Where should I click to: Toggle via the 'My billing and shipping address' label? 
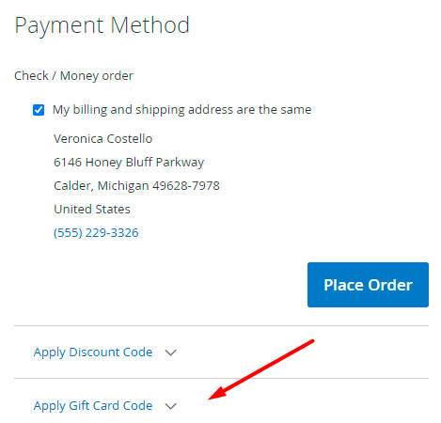[181, 110]
